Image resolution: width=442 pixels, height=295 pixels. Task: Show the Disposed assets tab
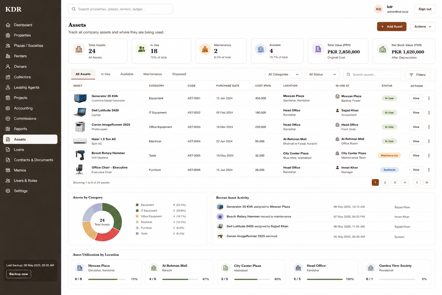pyautogui.click(x=179, y=74)
